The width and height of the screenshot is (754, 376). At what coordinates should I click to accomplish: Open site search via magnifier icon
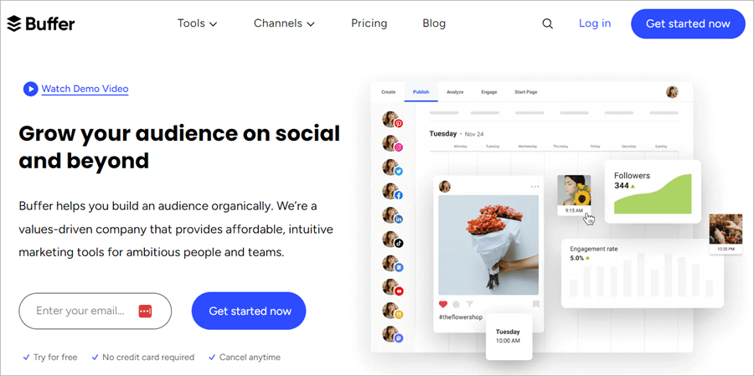tap(547, 23)
